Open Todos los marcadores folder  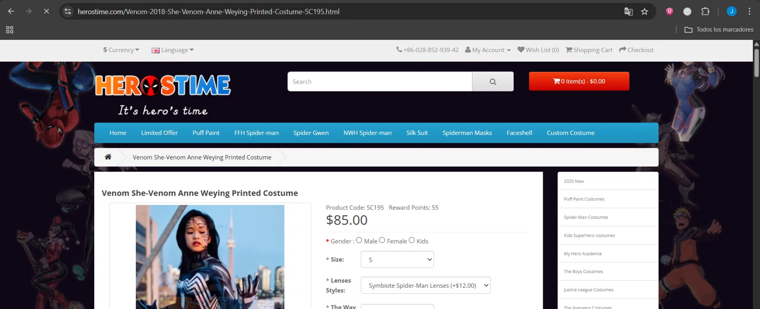click(x=718, y=30)
